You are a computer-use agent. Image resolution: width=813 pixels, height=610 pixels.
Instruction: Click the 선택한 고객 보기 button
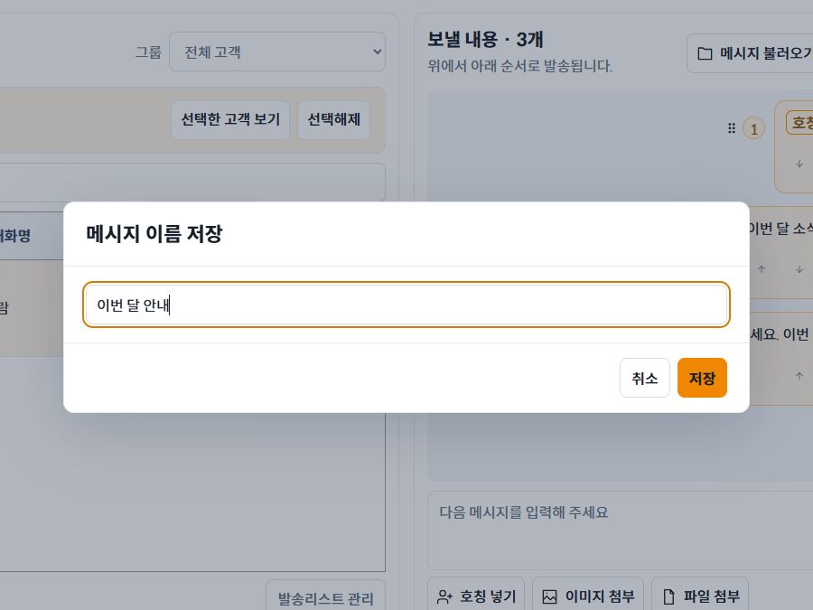[x=230, y=120]
